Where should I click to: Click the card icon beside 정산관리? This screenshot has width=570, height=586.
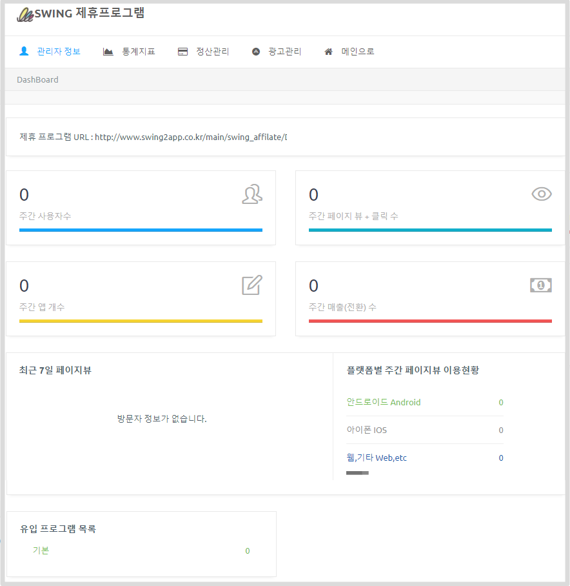pos(183,52)
